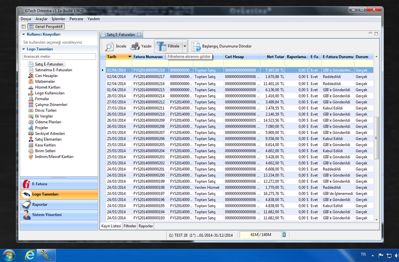The image size is (399, 262).
Task: Open E-Fatura navigation section
Action: coord(59,184)
